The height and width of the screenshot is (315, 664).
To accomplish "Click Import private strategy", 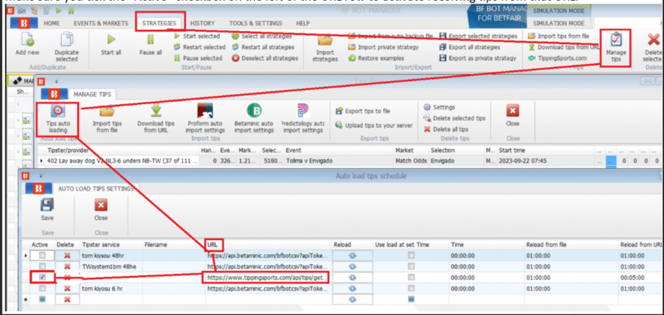I will click(x=383, y=47).
